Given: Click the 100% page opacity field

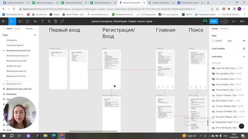Looking at the screenshot, I should tap(229, 41).
